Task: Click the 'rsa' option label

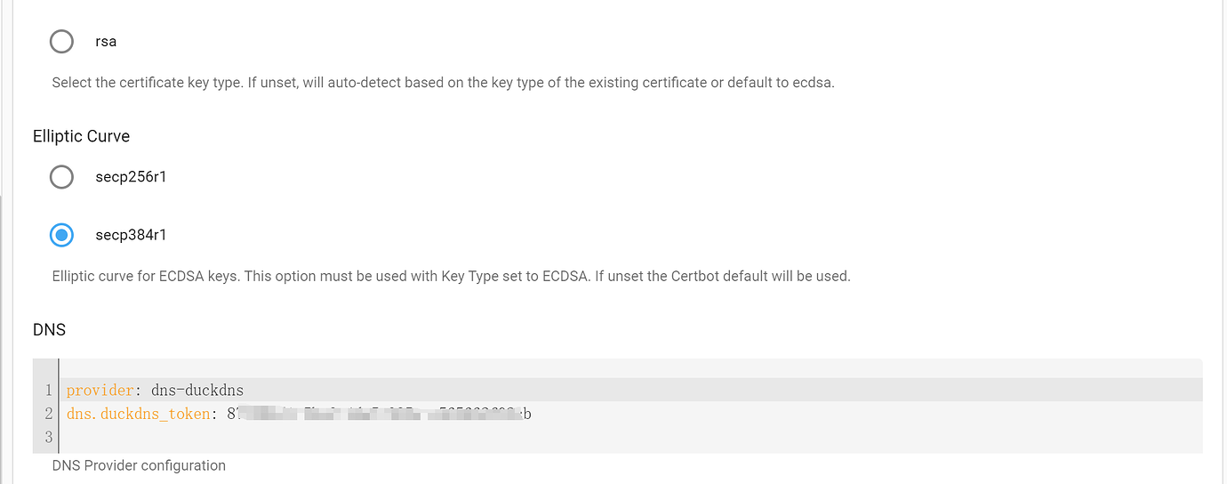Action: coord(106,41)
